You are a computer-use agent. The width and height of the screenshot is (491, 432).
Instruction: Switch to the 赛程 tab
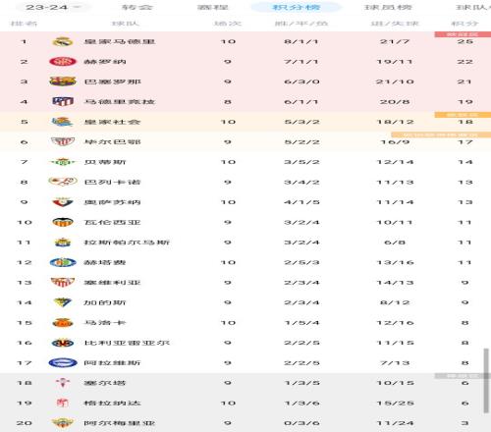212,7
